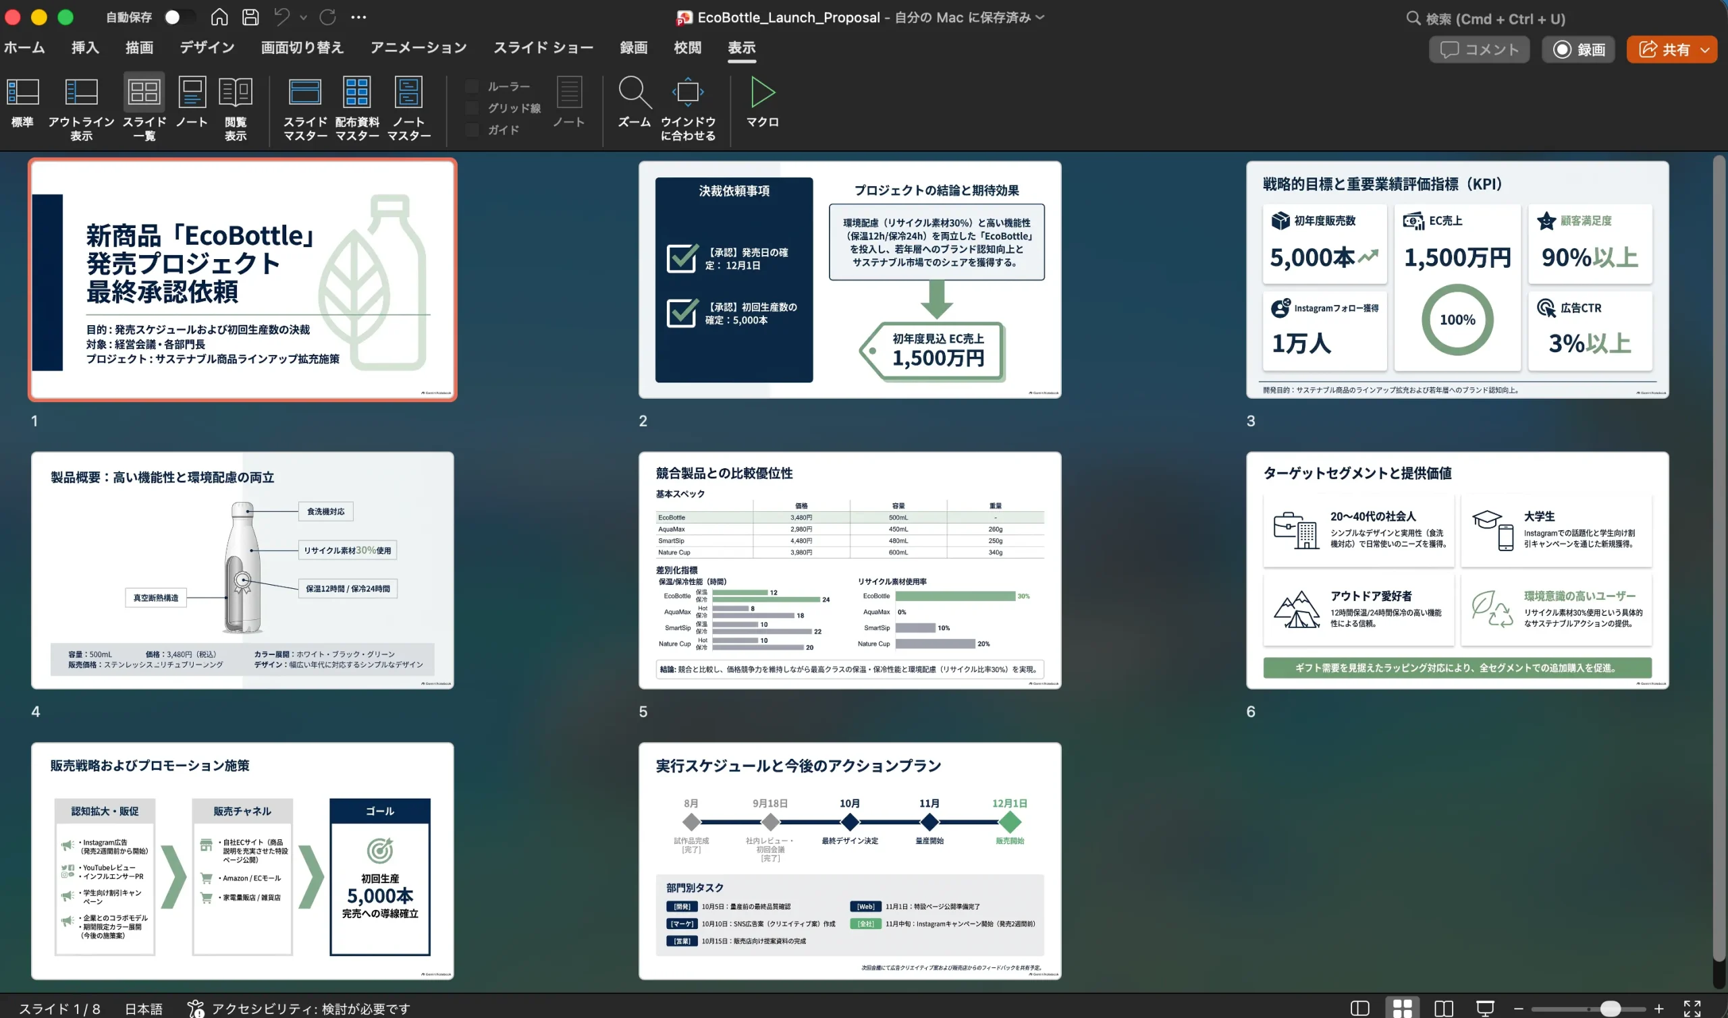
Task: Switch to 閲覧表示 reading view
Action: [236, 109]
